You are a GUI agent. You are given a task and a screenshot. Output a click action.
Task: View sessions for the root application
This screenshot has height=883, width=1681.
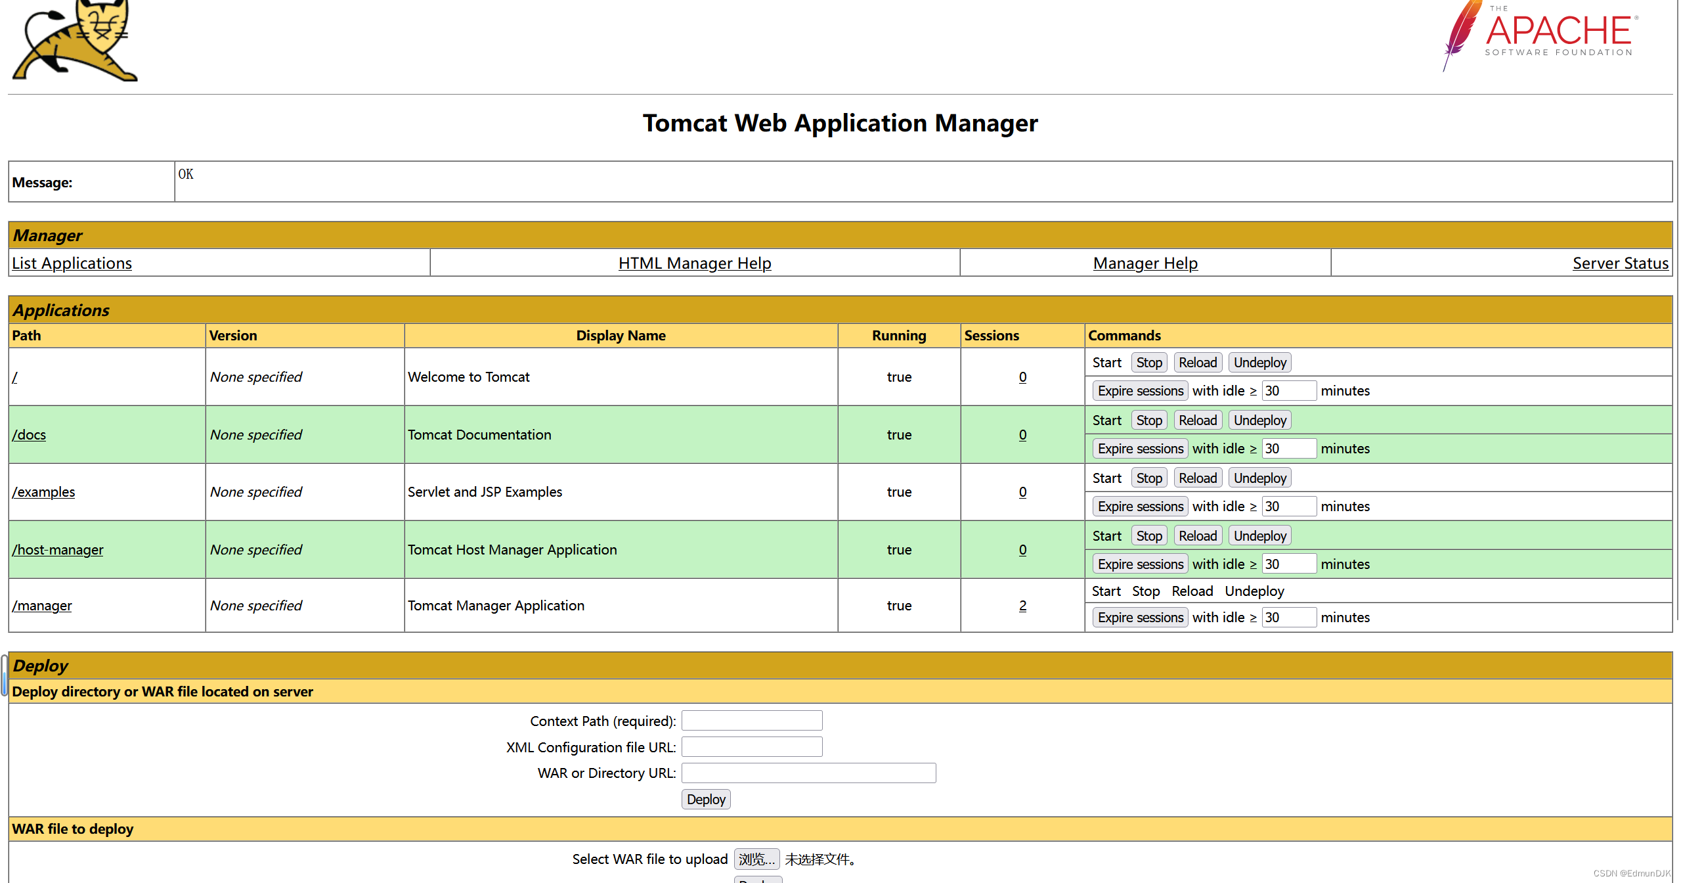click(x=1022, y=377)
